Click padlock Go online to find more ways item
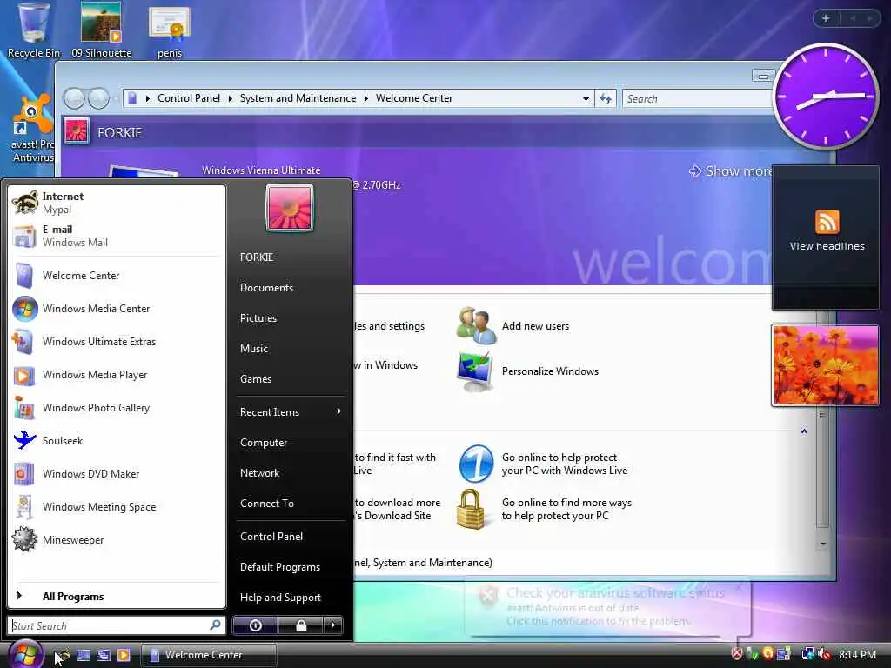The height and width of the screenshot is (668, 891). click(545, 510)
